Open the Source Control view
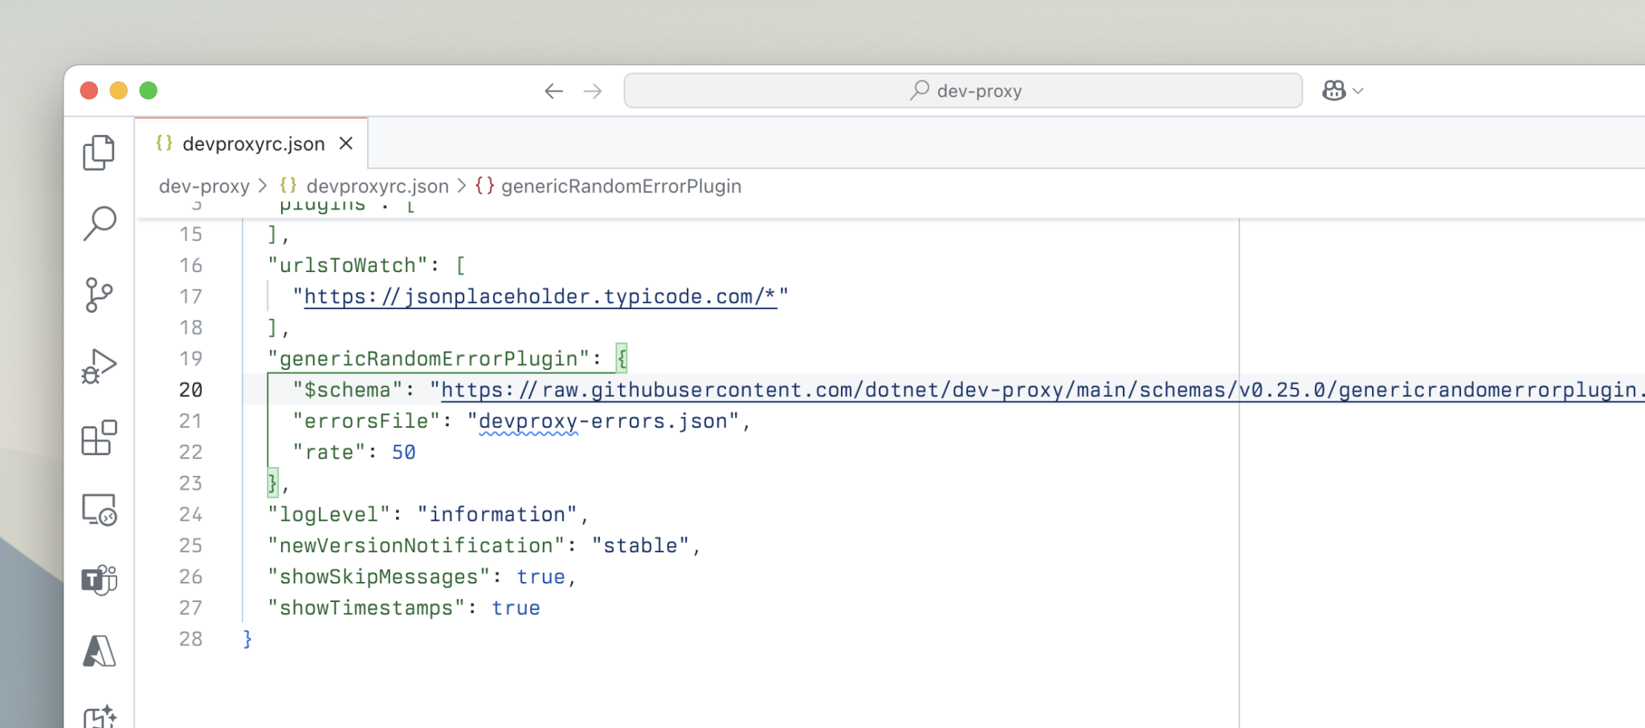Image resolution: width=1645 pixels, height=728 pixels. tap(100, 295)
